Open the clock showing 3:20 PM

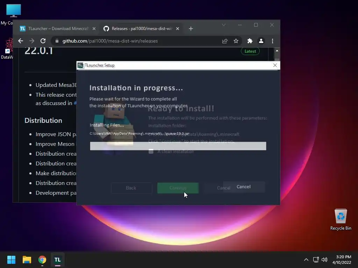[x=342, y=260]
